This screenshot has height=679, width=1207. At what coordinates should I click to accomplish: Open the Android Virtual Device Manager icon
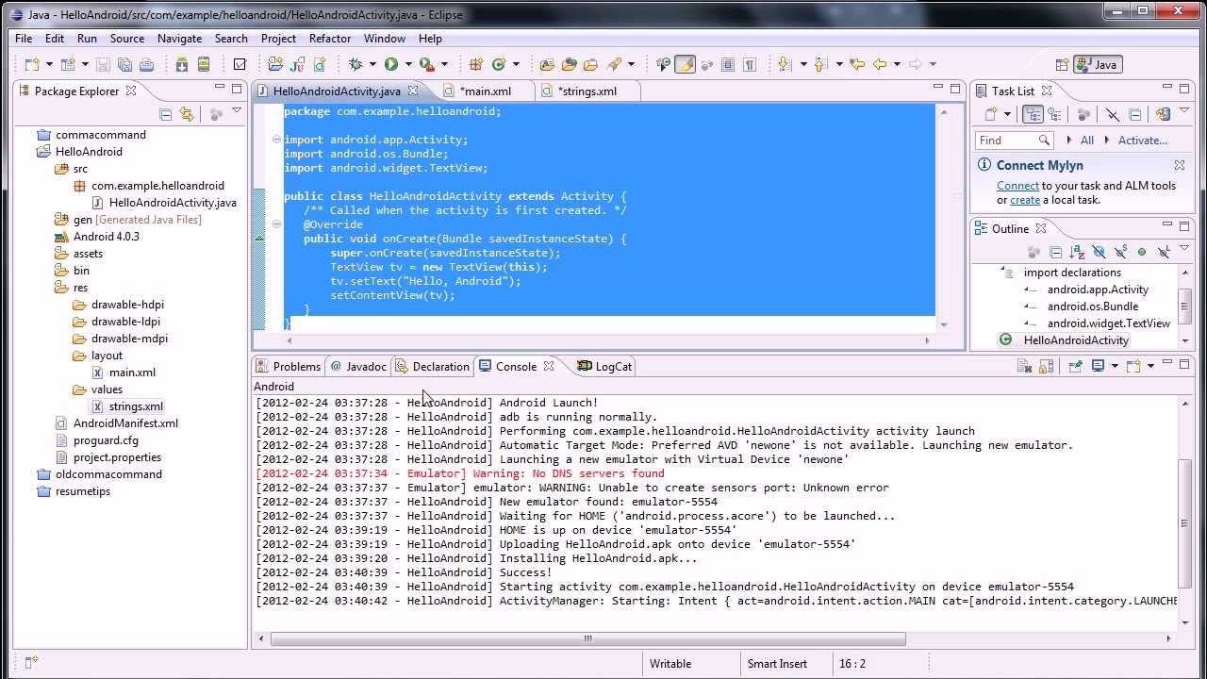205,64
